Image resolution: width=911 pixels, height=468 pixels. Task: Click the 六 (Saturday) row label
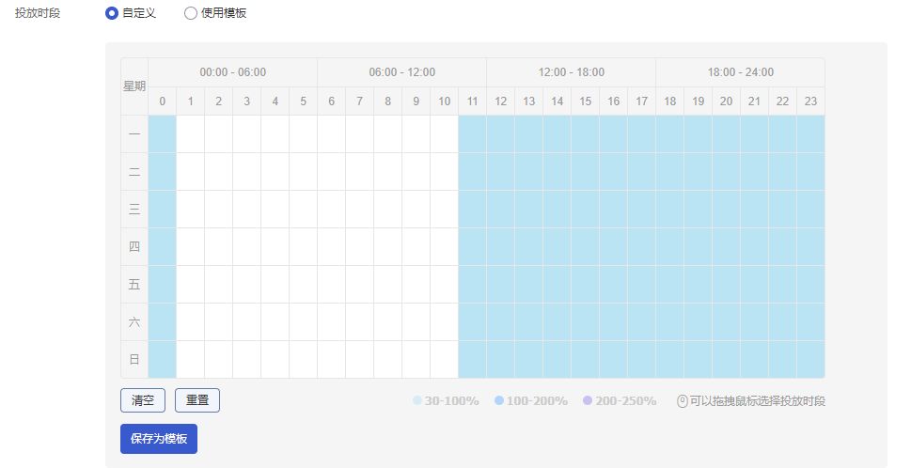tap(134, 321)
